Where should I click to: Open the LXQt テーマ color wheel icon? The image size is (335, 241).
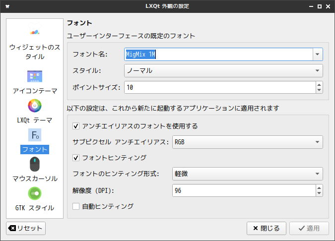[x=35, y=106]
